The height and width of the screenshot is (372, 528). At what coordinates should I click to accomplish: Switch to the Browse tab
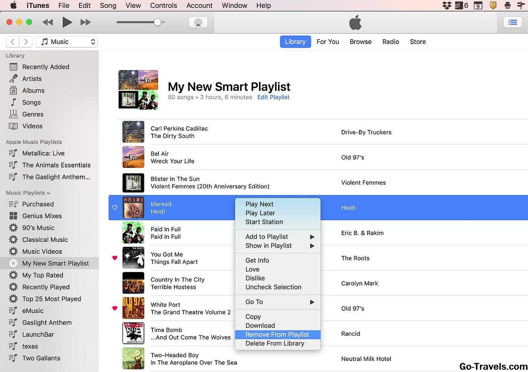[x=361, y=42]
